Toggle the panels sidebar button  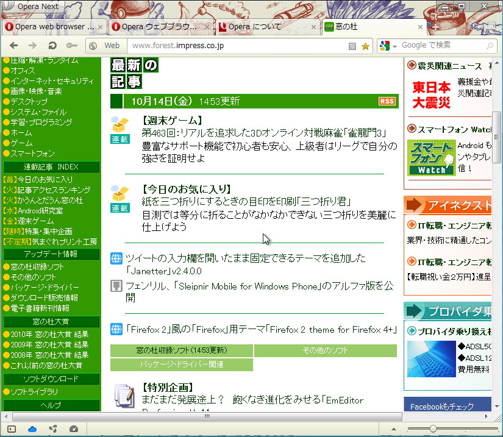coord(11,429)
